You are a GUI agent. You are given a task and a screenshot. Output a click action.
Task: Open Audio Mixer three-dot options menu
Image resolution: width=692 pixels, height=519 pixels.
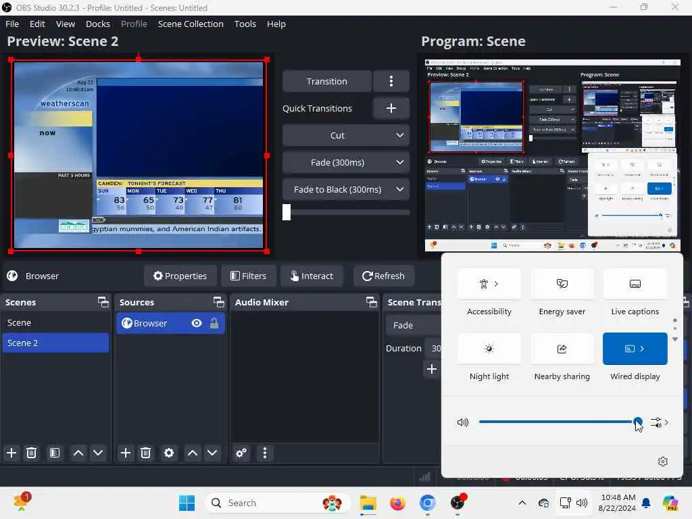[265, 453]
